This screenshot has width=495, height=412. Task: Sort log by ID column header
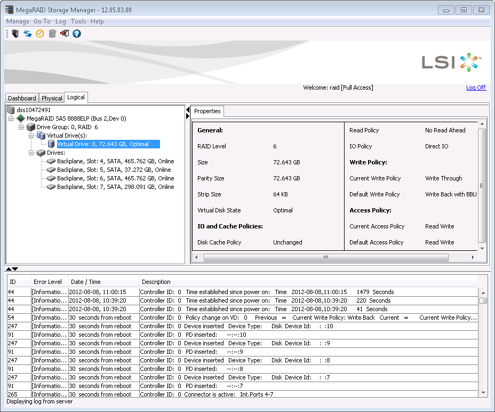pos(19,282)
